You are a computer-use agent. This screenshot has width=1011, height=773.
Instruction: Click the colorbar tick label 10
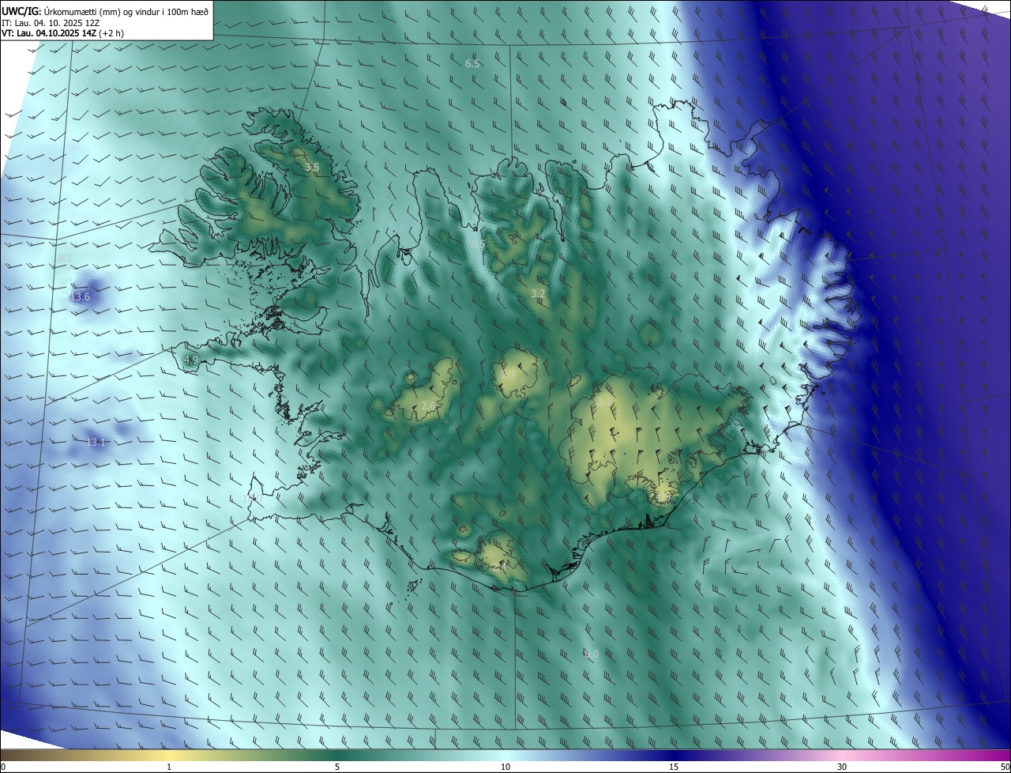505,767
